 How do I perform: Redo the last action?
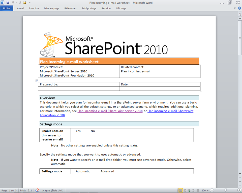(x=20, y=3)
